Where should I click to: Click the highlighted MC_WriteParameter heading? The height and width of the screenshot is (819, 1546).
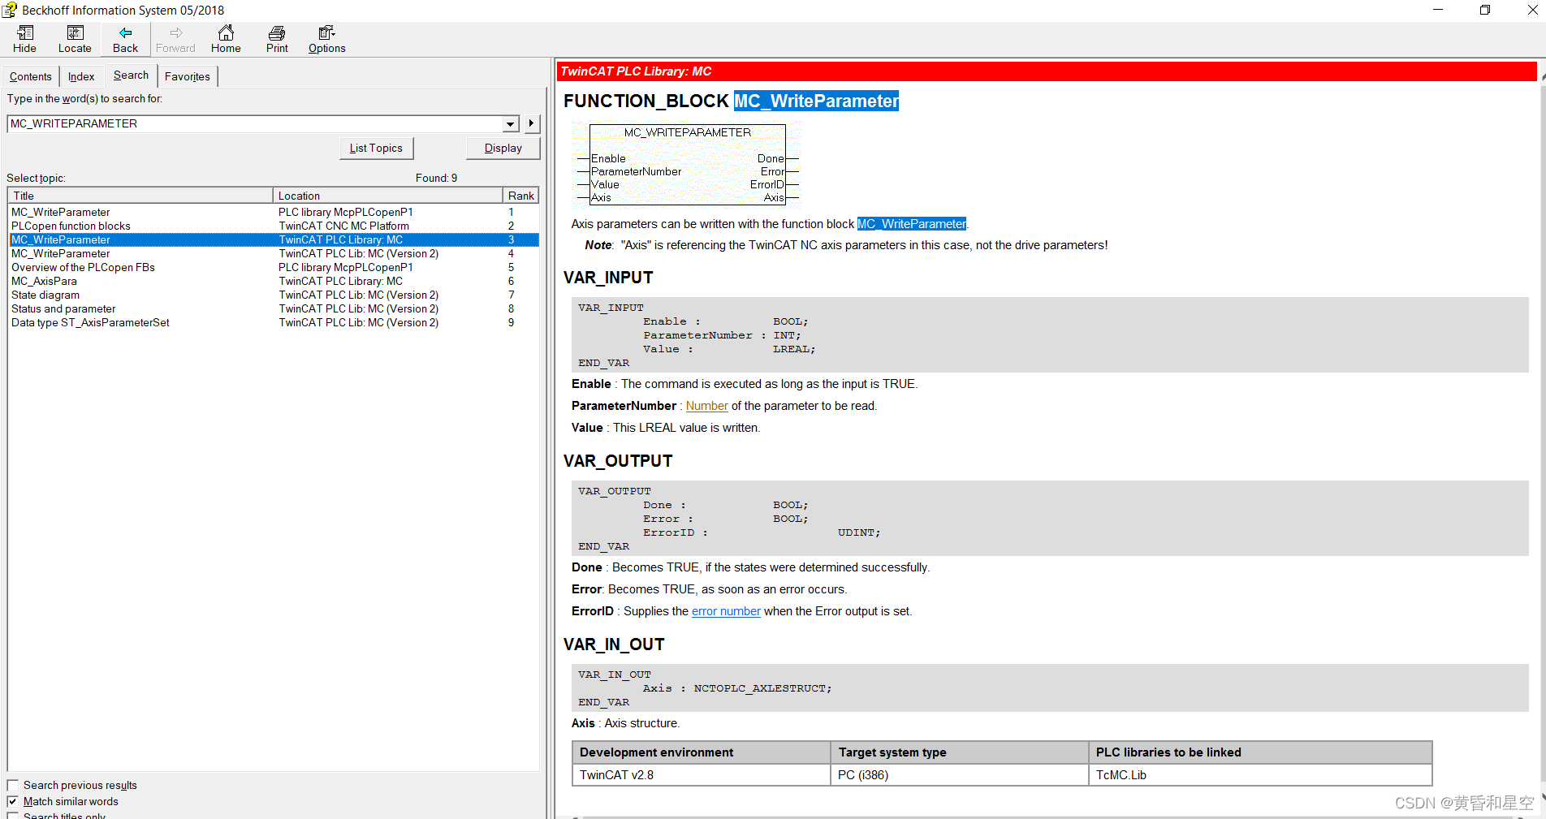[816, 101]
